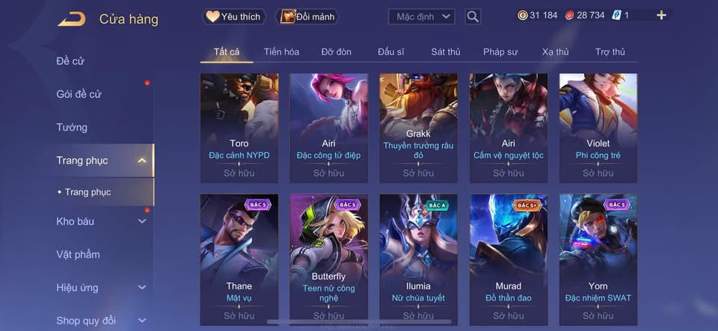Switch to the Sát thủ tab

446,52
